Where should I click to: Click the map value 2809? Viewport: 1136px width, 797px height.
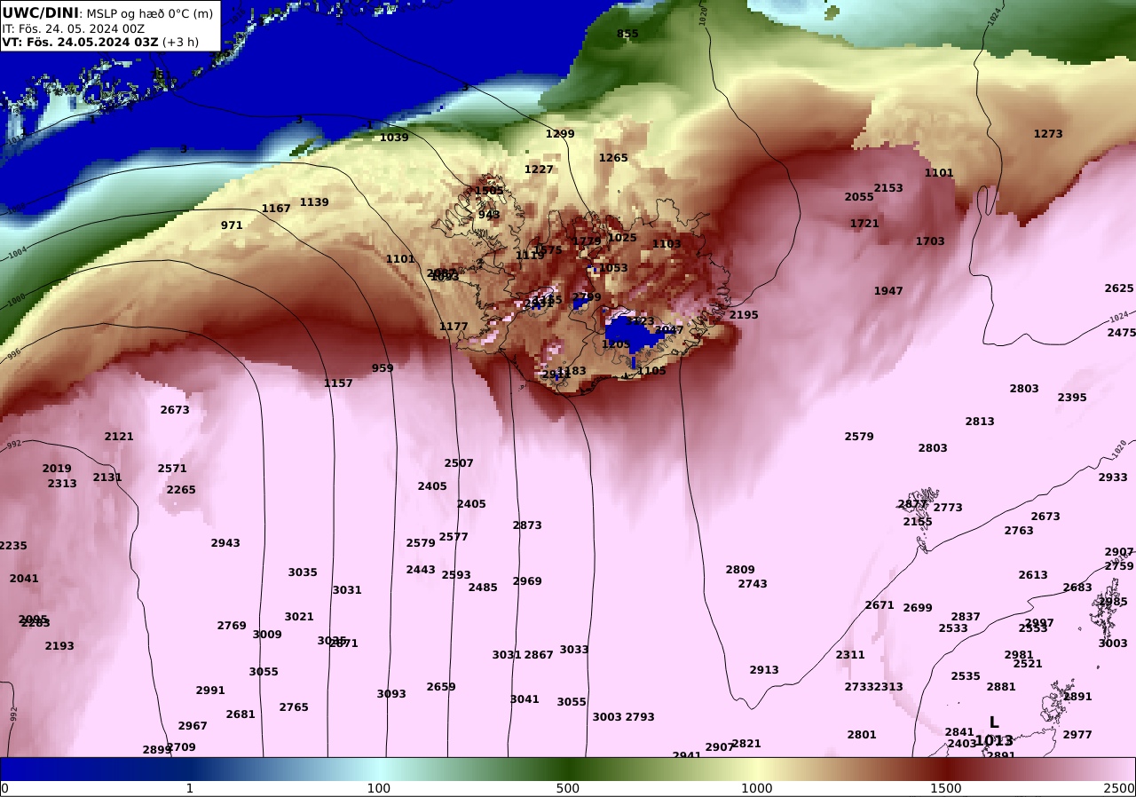pos(740,570)
